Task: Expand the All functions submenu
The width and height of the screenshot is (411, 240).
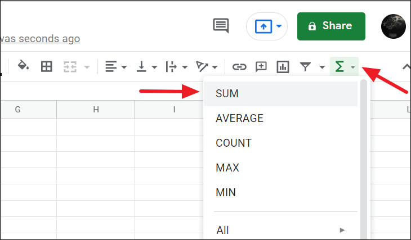Action: pos(280,230)
